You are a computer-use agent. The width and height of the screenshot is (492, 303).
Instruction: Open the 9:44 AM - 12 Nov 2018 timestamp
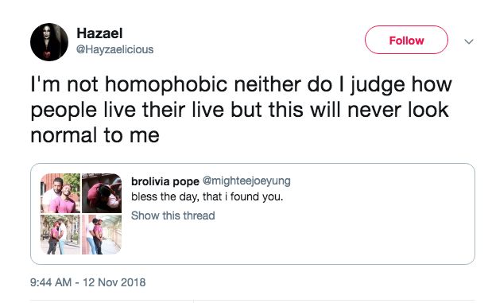coord(88,282)
